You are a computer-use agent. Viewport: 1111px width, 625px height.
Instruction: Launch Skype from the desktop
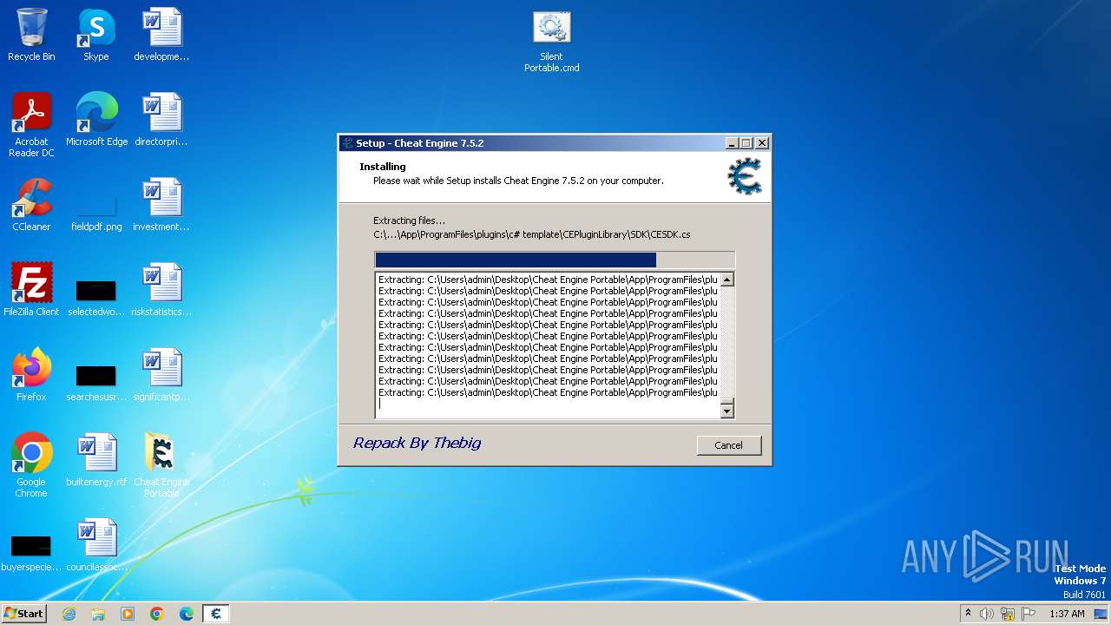pos(95,35)
